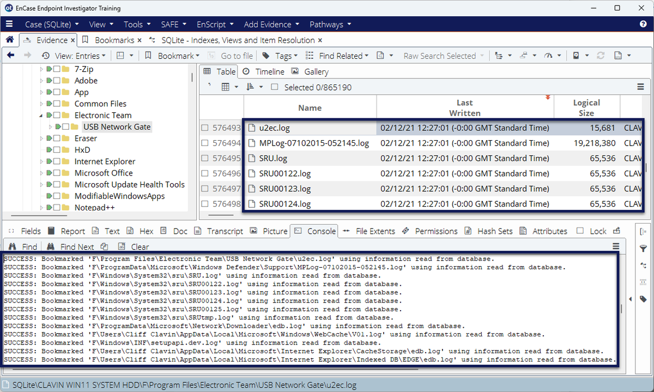This screenshot has width=654, height=392.
Task: Click the refresh icon in toolbar
Action: [x=601, y=56]
